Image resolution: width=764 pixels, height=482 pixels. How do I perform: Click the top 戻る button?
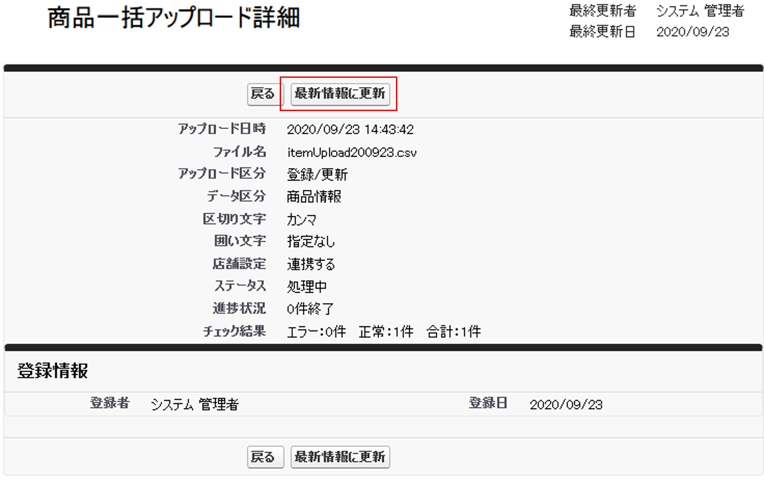[262, 94]
